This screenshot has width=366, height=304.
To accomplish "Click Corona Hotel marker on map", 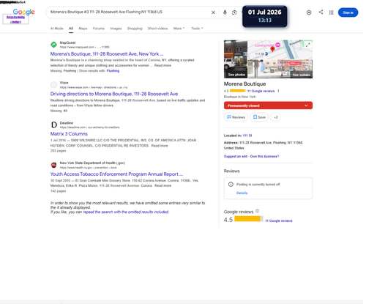I will point(278,45).
